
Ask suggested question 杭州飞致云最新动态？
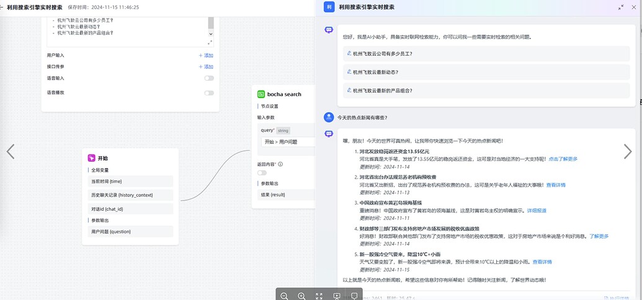(486, 72)
